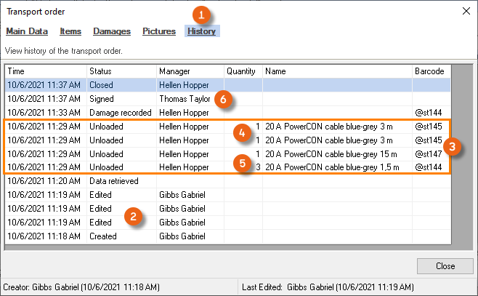Open the Main Data tab
The width and height of the screenshot is (478, 296).
(x=27, y=31)
